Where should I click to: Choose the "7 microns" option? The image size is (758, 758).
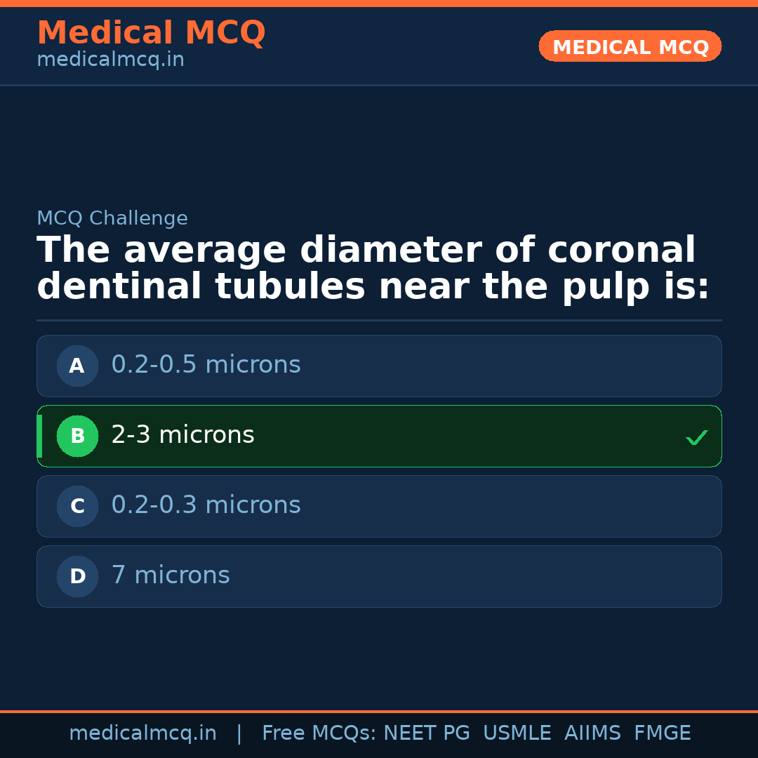(171, 576)
